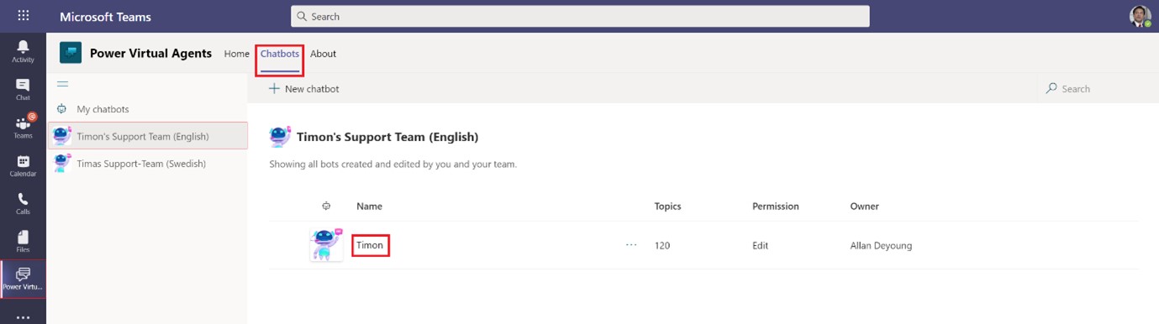1159x324 pixels.
Task: Click the bot icon column header
Action: (x=326, y=206)
